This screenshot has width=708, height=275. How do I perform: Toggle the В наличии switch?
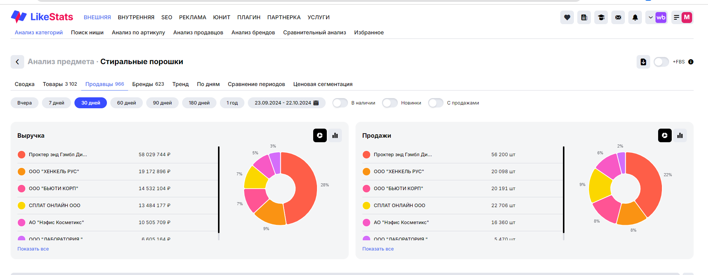pos(340,103)
